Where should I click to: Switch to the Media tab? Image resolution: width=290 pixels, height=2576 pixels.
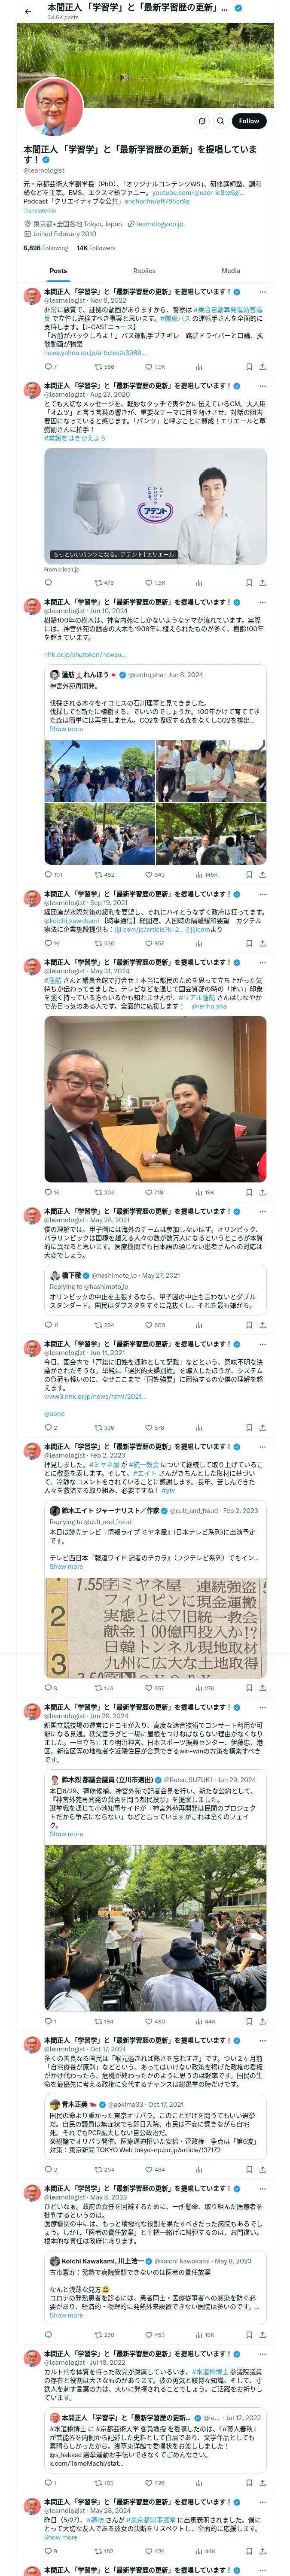pyautogui.click(x=231, y=271)
